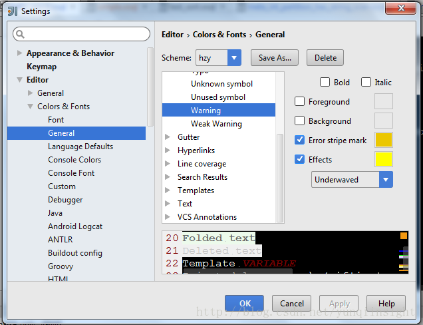The height and width of the screenshot is (325, 423).
Task: Expand the Line coverage group
Action: [x=168, y=163]
